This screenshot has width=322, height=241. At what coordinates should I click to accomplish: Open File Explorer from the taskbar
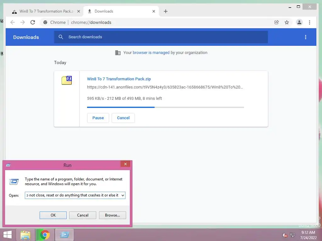coord(25,235)
